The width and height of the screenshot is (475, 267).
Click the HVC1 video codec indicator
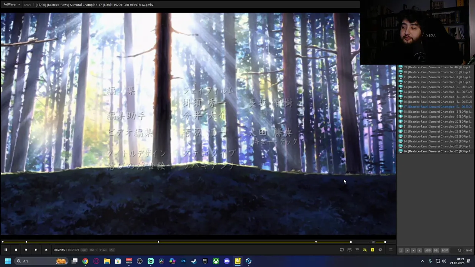pos(93,250)
